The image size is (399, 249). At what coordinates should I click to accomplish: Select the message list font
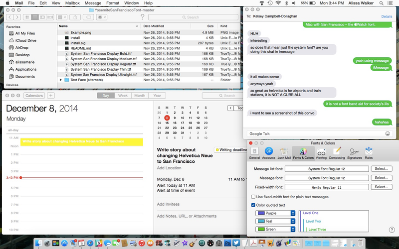coord(382,169)
